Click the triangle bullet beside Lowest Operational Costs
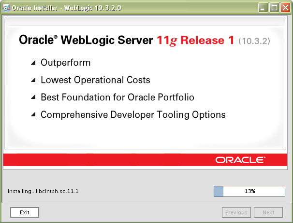 point(33,80)
